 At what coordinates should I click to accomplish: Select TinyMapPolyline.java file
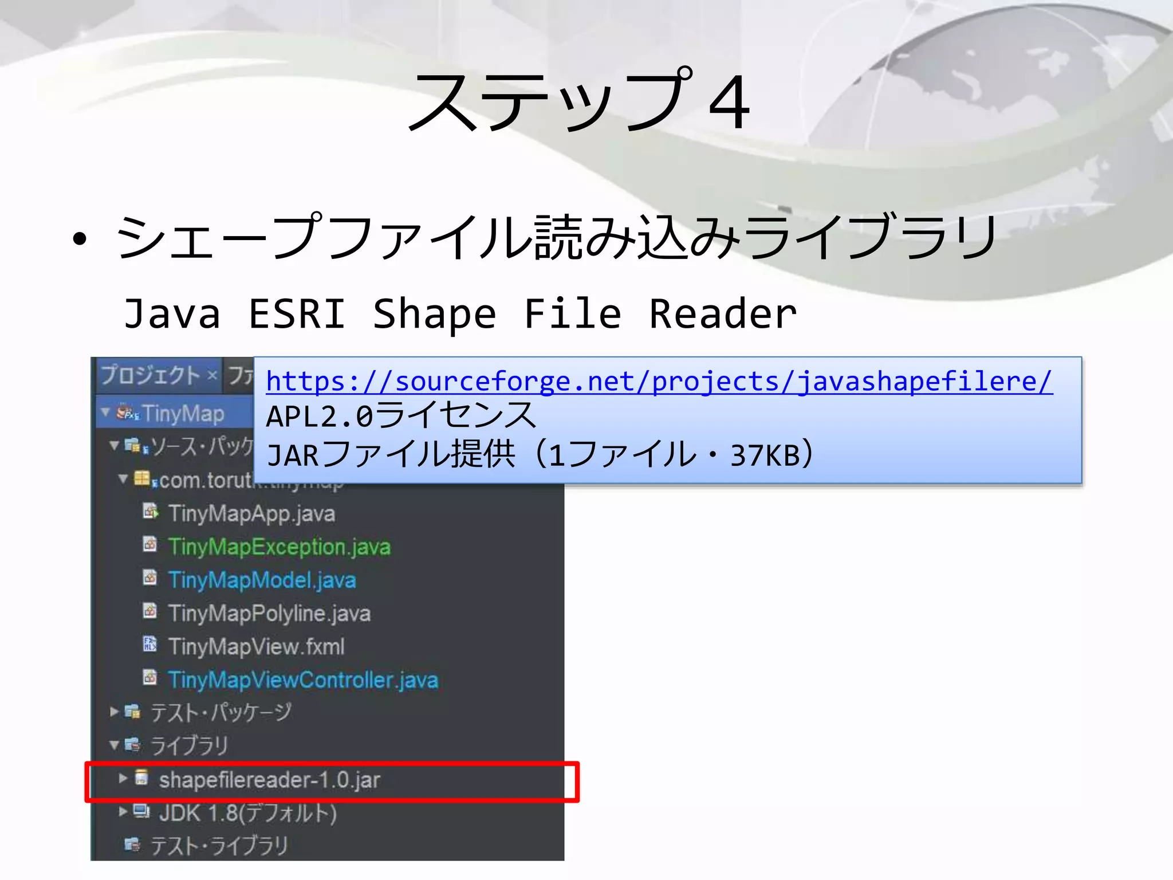click(269, 613)
